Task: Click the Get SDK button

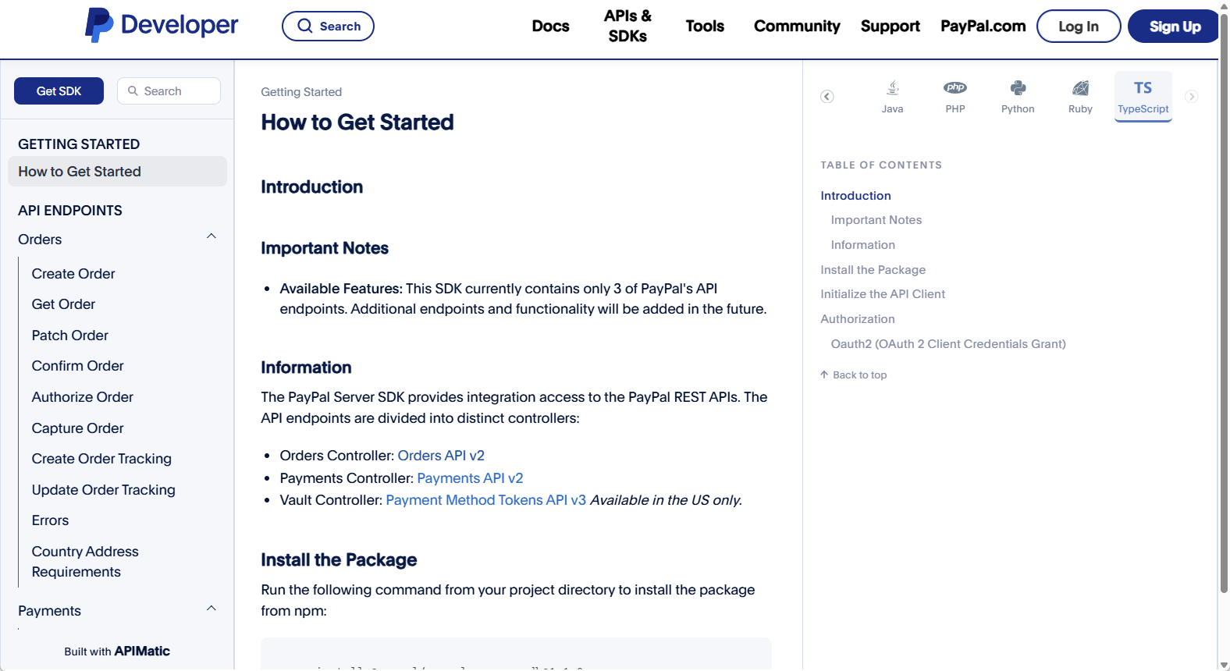Action: pos(59,91)
